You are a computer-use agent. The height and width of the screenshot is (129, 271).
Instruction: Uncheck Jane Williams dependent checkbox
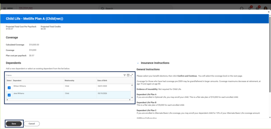[9, 95]
